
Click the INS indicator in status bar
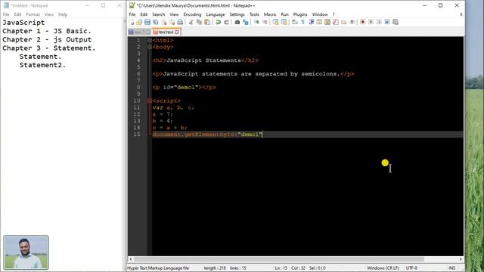coord(451,268)
